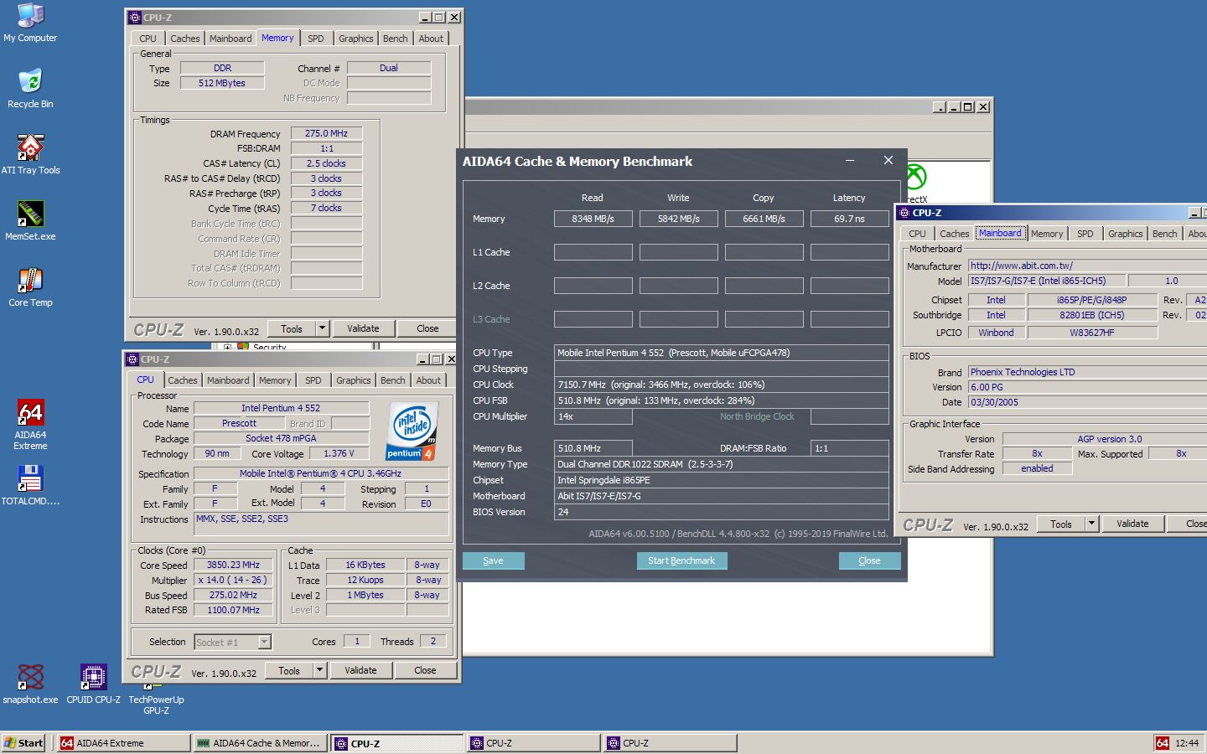Click the Intel Pentium 4 logo
The image size is (1207, 754).
point(411,432)
